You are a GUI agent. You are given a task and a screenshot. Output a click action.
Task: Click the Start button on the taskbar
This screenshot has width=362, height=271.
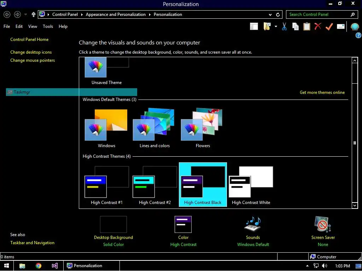point(7,266)
